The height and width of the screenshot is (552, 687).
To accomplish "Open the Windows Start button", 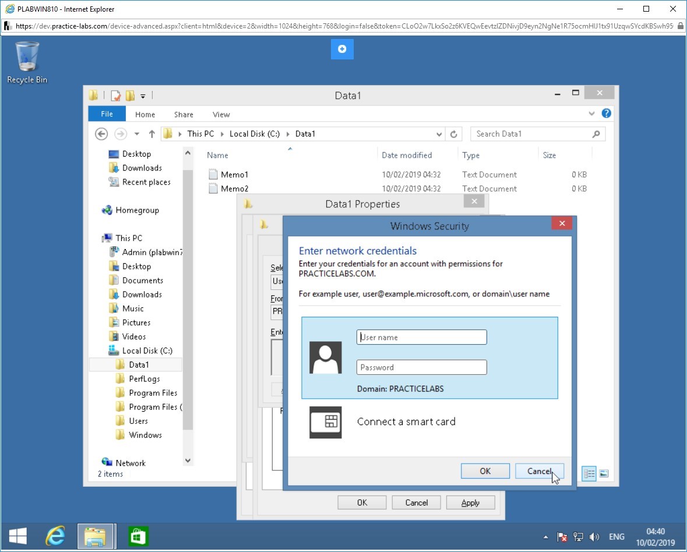I will coord(18,536).
